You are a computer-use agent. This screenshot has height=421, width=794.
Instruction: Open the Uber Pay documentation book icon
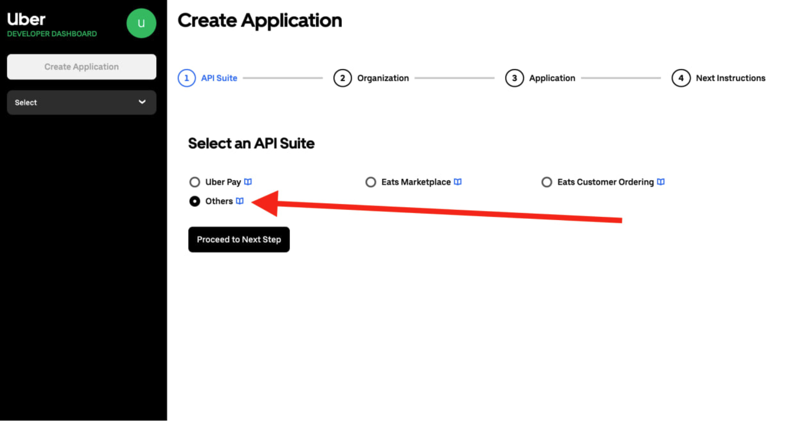[248, 182]
